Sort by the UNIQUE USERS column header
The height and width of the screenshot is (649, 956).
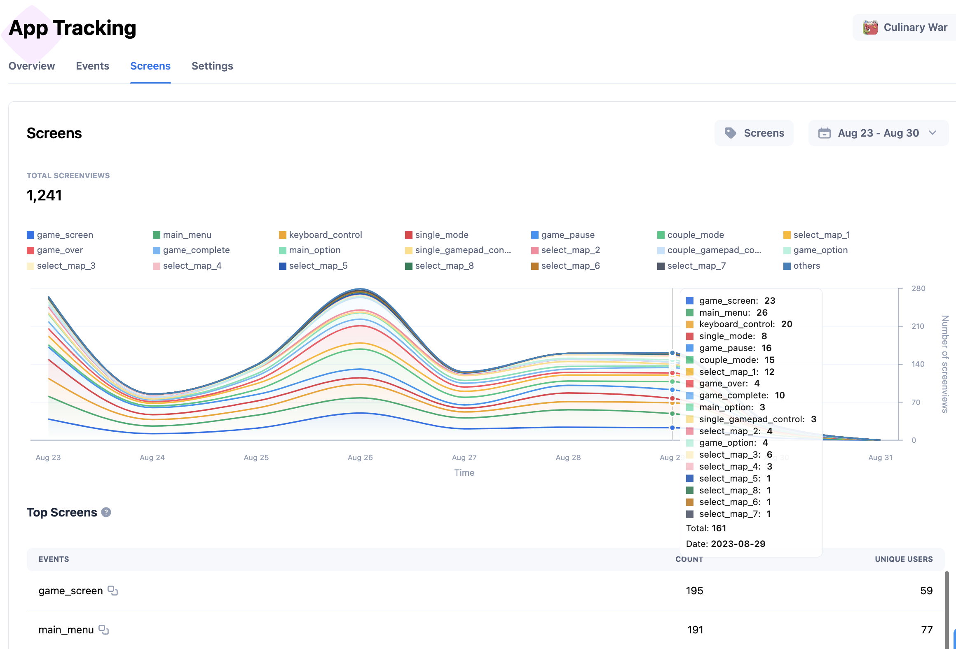point(903,559)
